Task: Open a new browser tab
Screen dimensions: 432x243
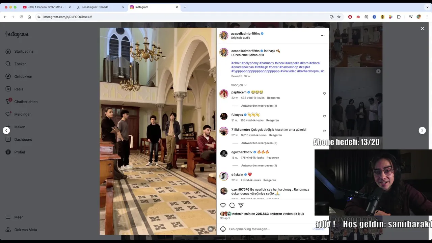Action: 185,7
